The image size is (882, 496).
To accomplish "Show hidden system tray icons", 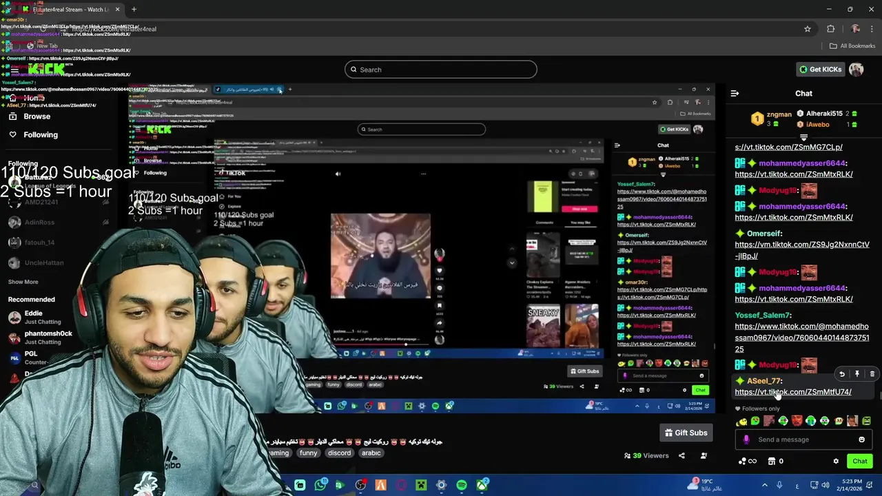I will [x=764, y=485].
